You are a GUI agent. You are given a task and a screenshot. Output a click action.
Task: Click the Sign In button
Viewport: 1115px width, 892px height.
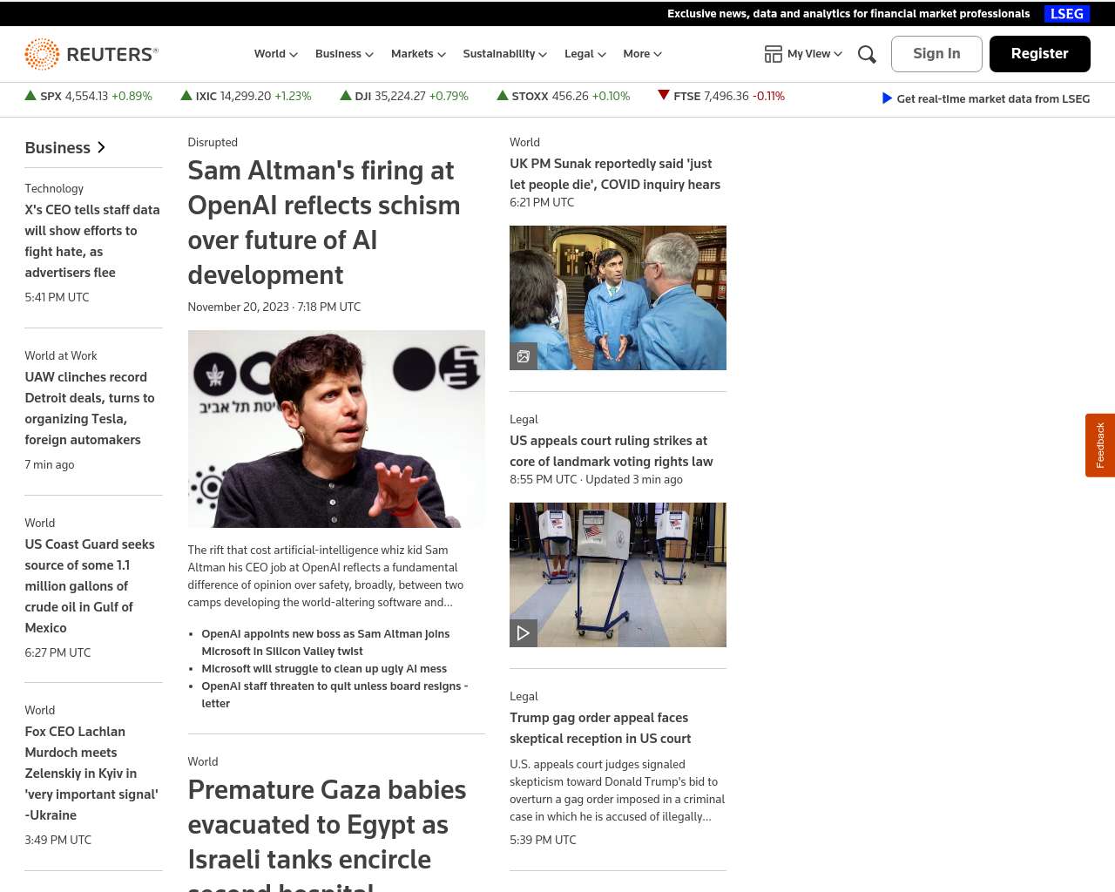pos(936,54)
